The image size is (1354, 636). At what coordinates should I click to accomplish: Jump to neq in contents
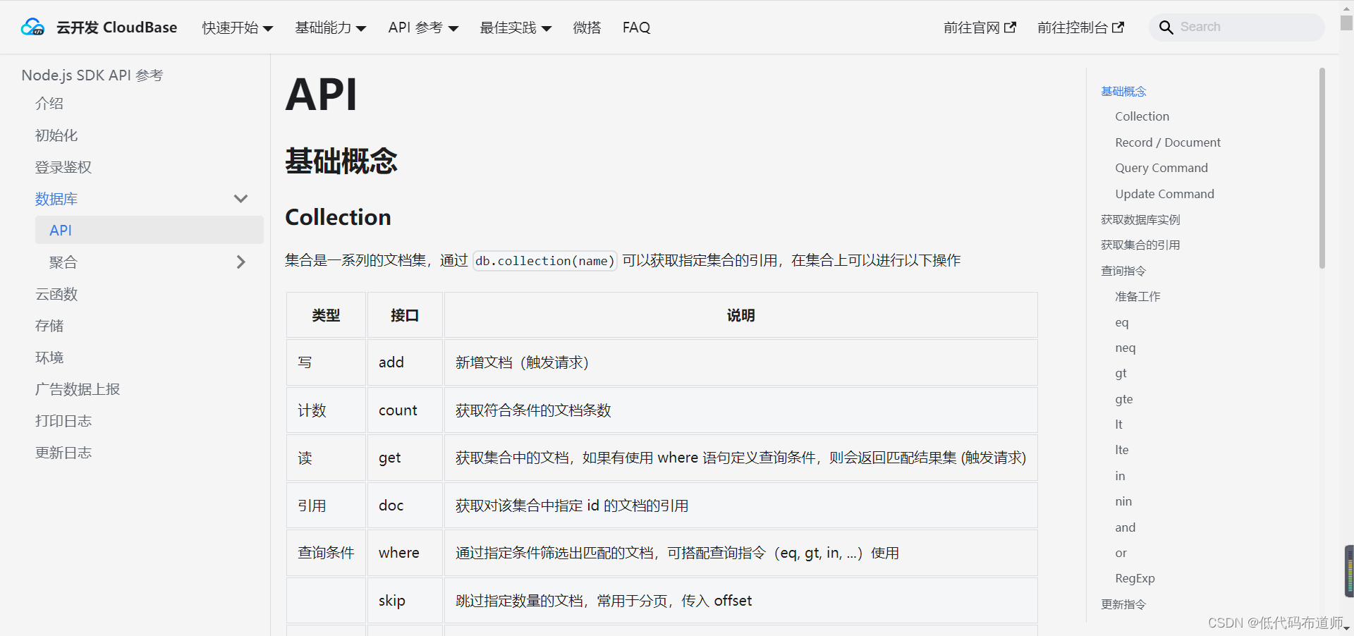1126,348
